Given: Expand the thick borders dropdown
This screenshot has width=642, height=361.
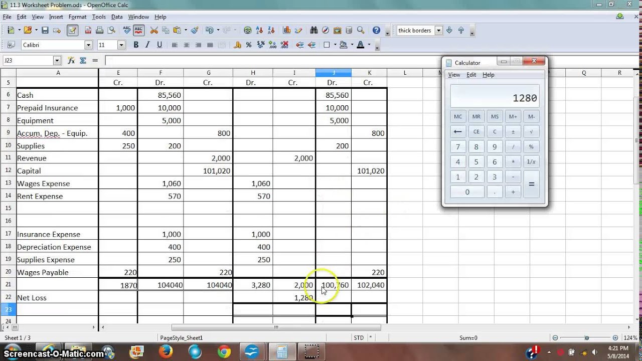Looking at the screenshot, I should pos(438,31).
